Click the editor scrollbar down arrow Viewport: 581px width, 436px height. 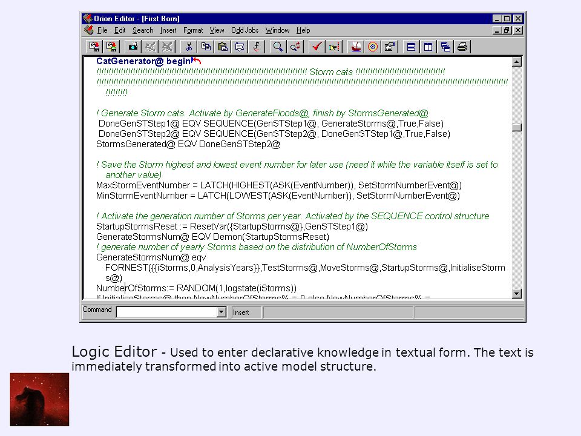[x=516, y=294]
